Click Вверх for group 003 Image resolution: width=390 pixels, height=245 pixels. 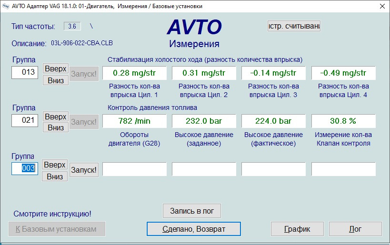point(54,165)
